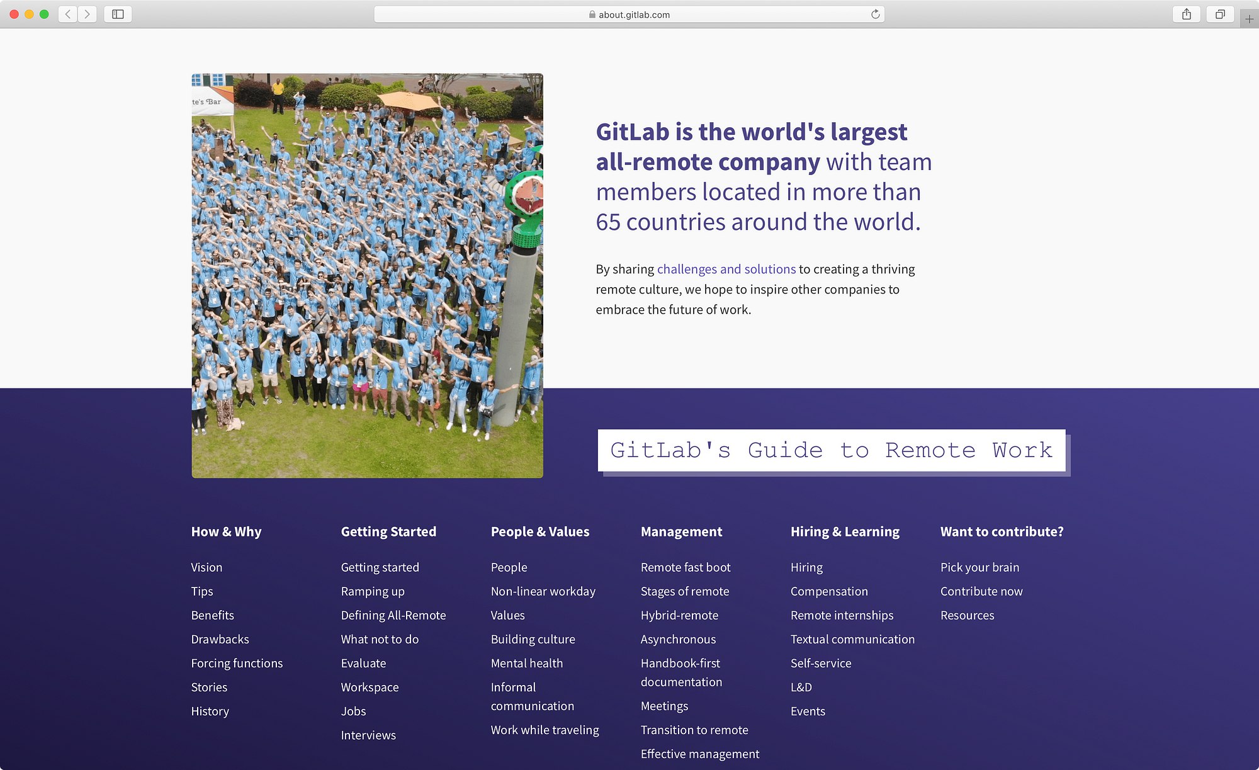Click GitLab's Guide to Remote Work banner
The width and height of the screenshot is (1259, 770).
pyautogui.click(x=831, y=450)
